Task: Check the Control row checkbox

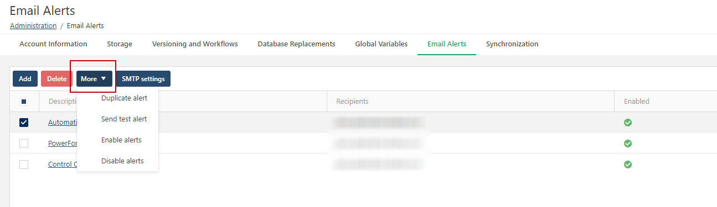Action: [24, 164]
